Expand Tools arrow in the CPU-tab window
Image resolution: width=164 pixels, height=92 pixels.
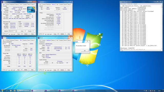22,34
